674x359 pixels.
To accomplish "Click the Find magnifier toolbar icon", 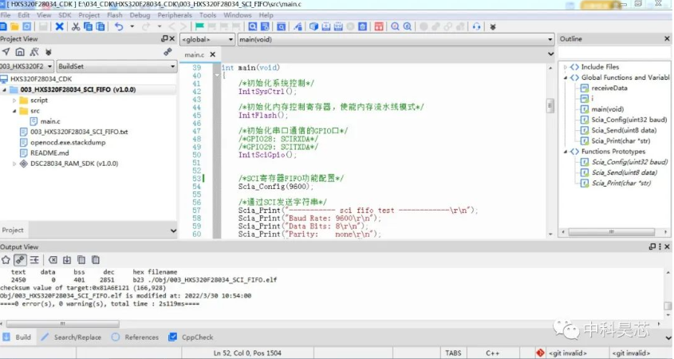I will [253, 26].
